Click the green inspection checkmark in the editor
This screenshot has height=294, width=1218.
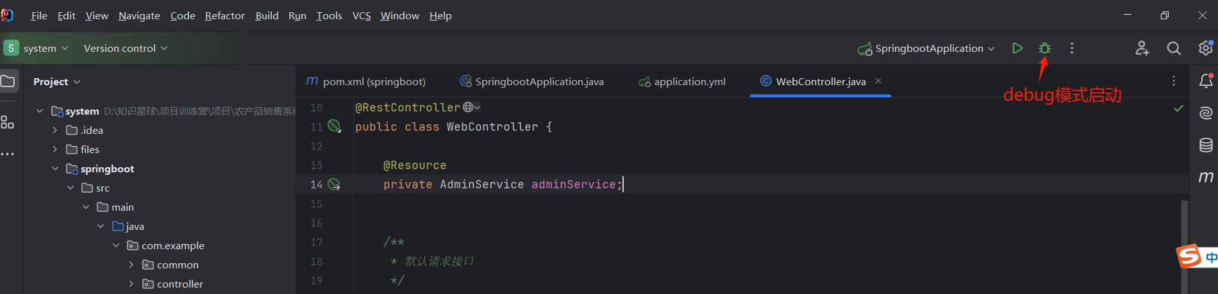(x=1178, y=108)
